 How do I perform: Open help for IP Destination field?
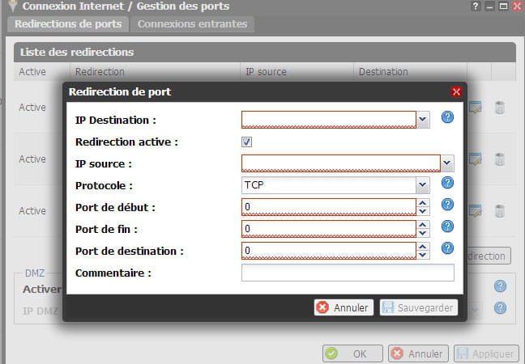(x=447, y=117)
